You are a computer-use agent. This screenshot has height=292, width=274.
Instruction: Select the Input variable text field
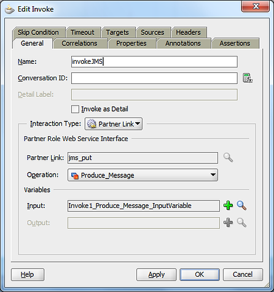pos(144,206)
